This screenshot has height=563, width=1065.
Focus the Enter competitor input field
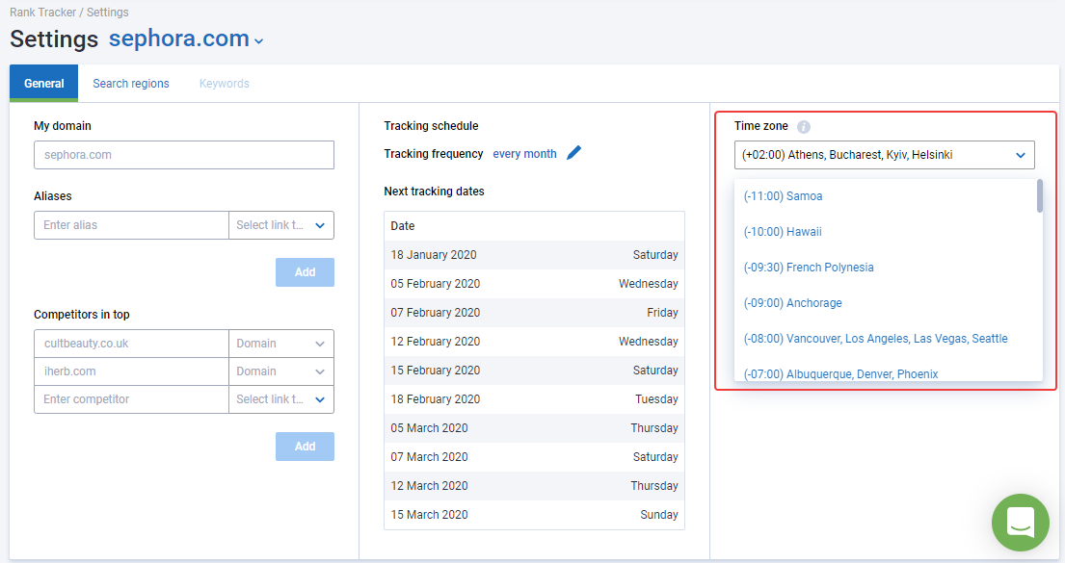coord(131,399)
